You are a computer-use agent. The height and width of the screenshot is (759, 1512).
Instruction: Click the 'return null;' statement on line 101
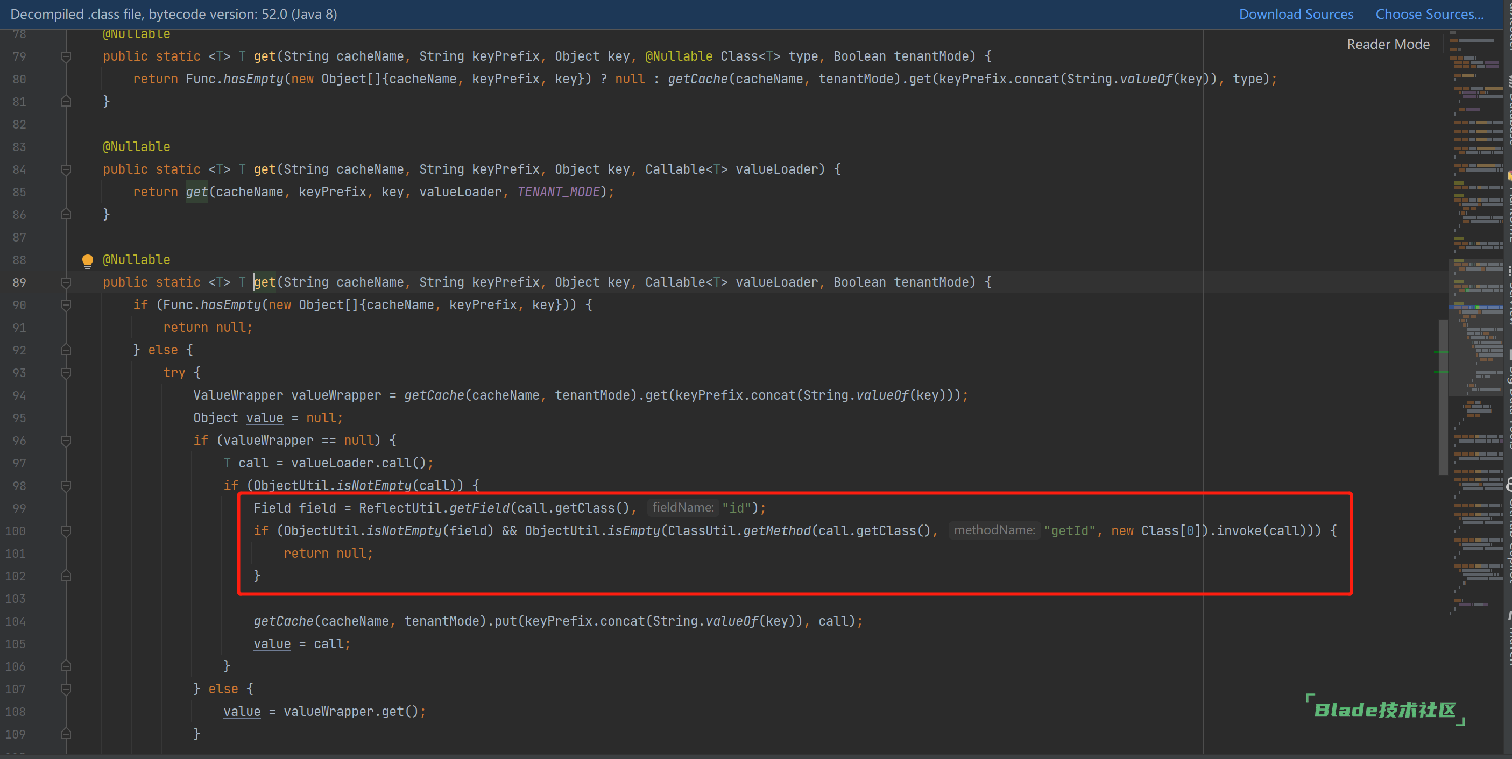[x=328, y=554]
